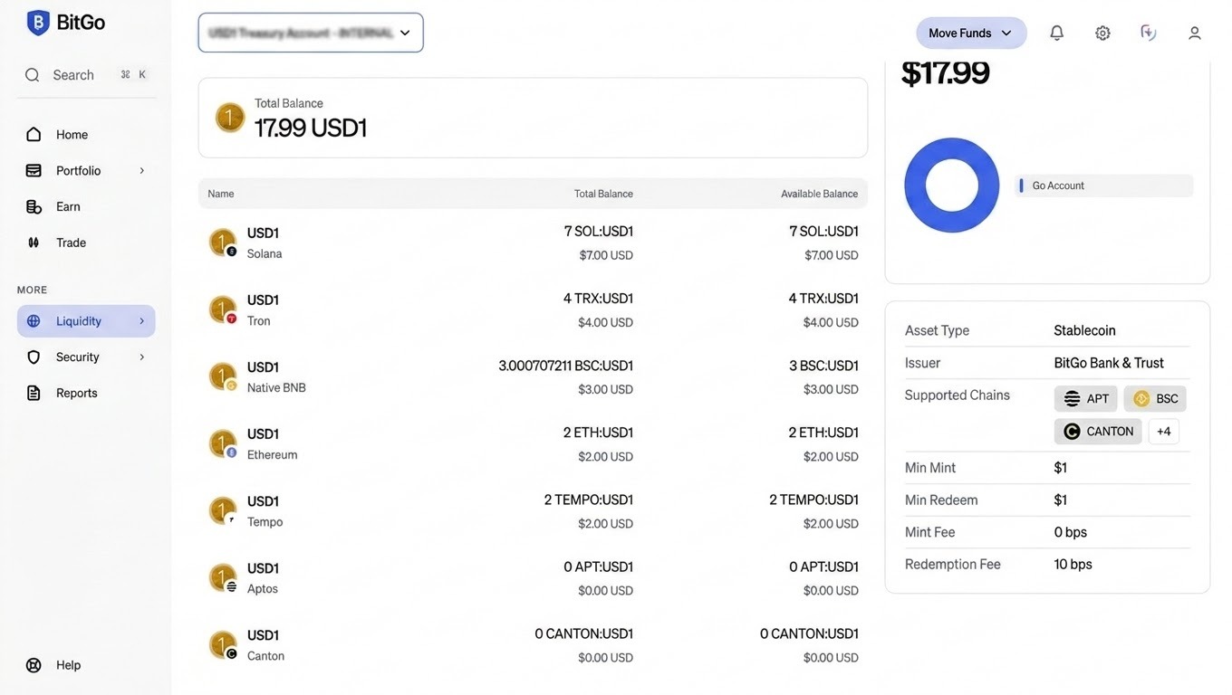Click the Total Balance coin icon
1232x695 pixels.
click(229, 118)
